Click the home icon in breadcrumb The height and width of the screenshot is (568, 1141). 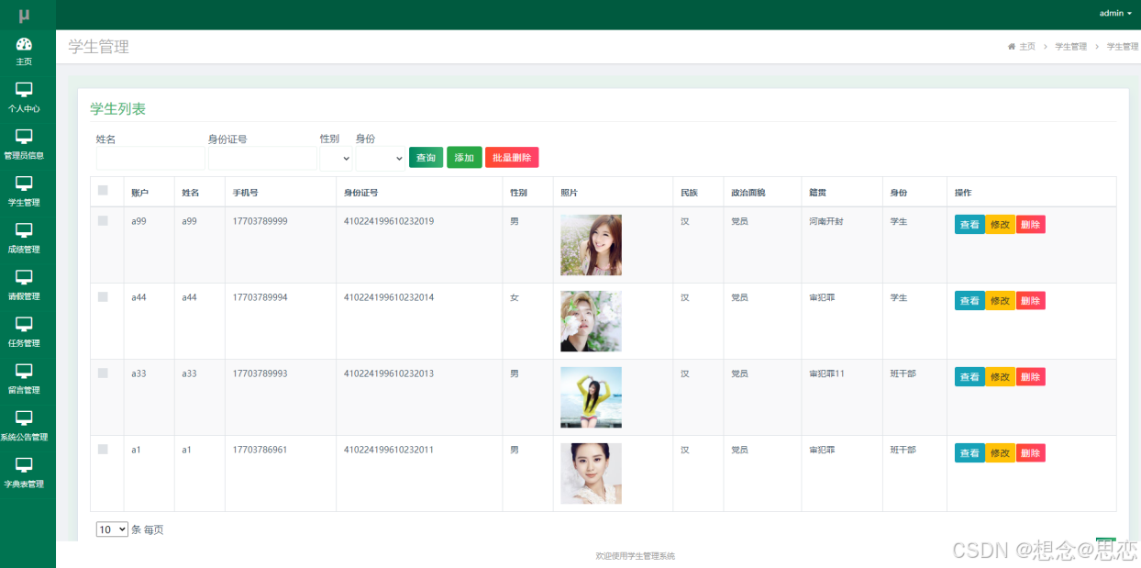click(x=1012, y=46)
